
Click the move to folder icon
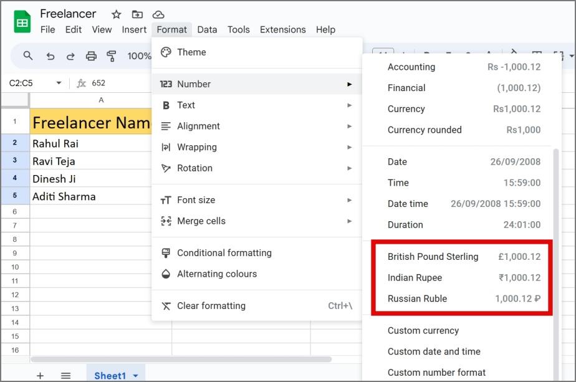point(137,14)
